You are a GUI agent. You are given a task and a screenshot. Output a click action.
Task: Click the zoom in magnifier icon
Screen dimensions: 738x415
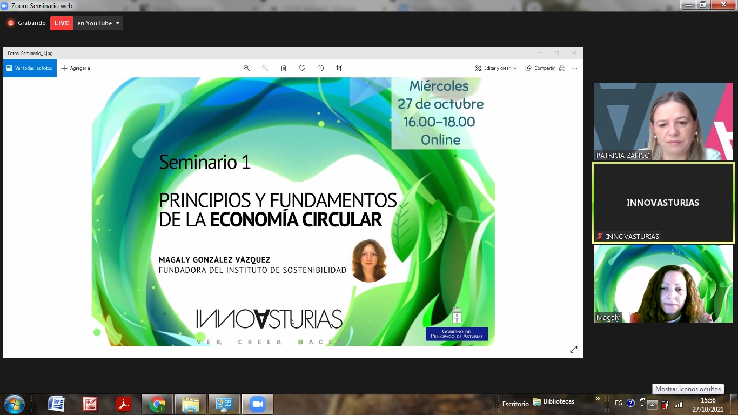tap(247, 68)
